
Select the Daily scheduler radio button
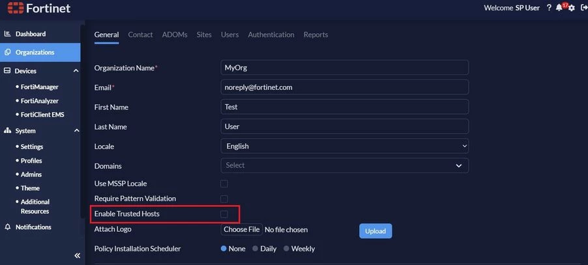256,249
